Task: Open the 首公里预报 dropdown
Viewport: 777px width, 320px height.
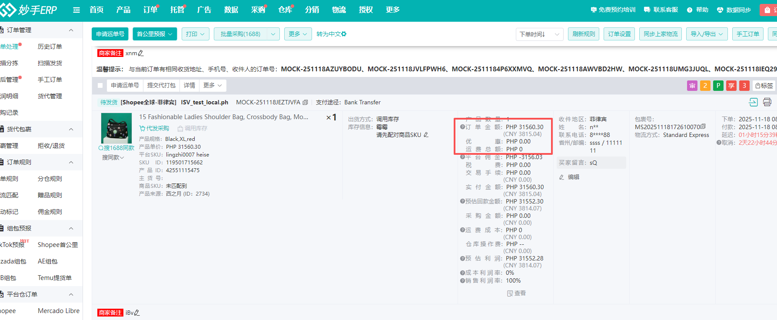Action: pos(155,34)
